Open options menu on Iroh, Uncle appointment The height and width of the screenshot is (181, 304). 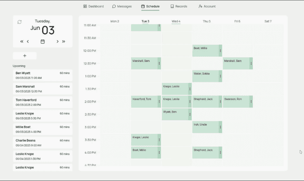coord(220,127)
